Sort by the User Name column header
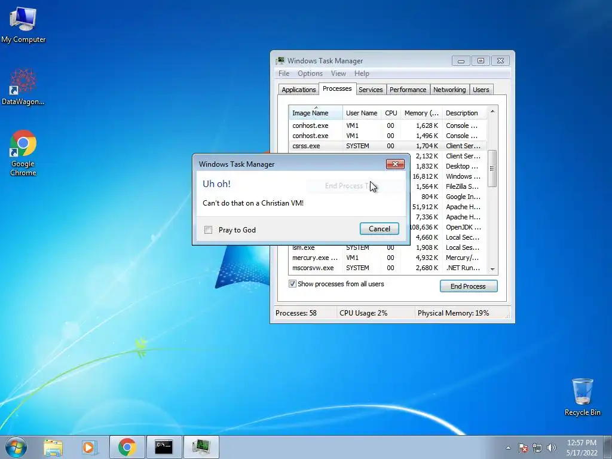Viewport: 612px width, 459px height. click(362, 113)
